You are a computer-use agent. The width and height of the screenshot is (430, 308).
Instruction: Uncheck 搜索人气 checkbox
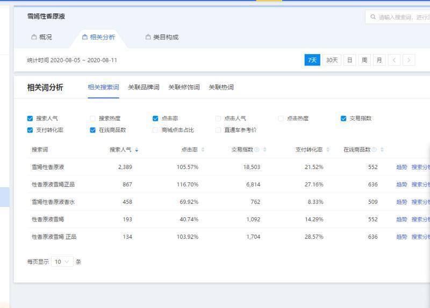pos(30,119)
